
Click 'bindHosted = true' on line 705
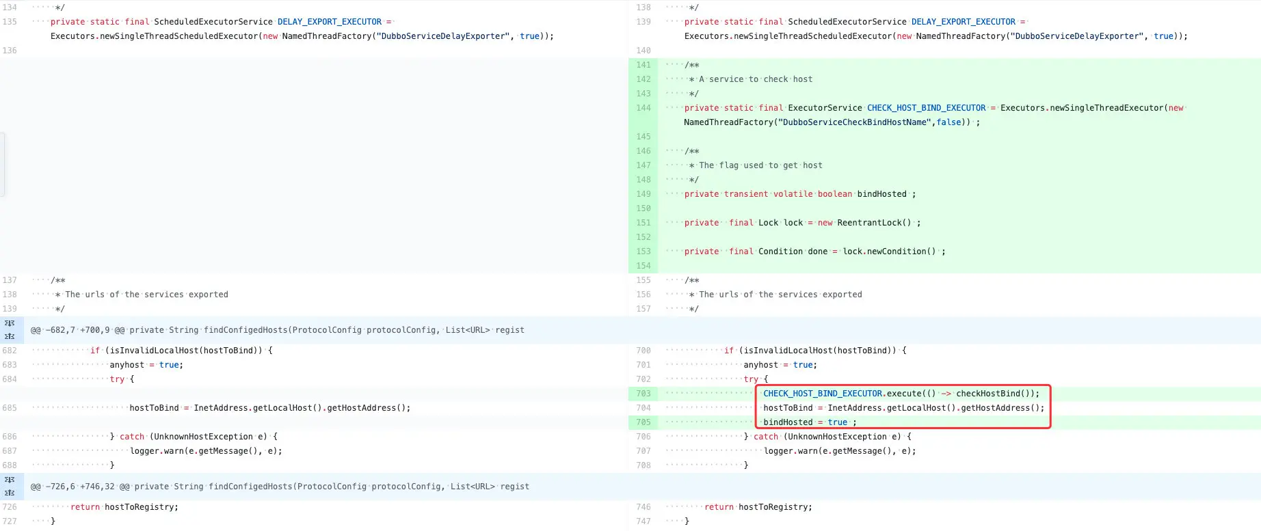tap(806, 422)
